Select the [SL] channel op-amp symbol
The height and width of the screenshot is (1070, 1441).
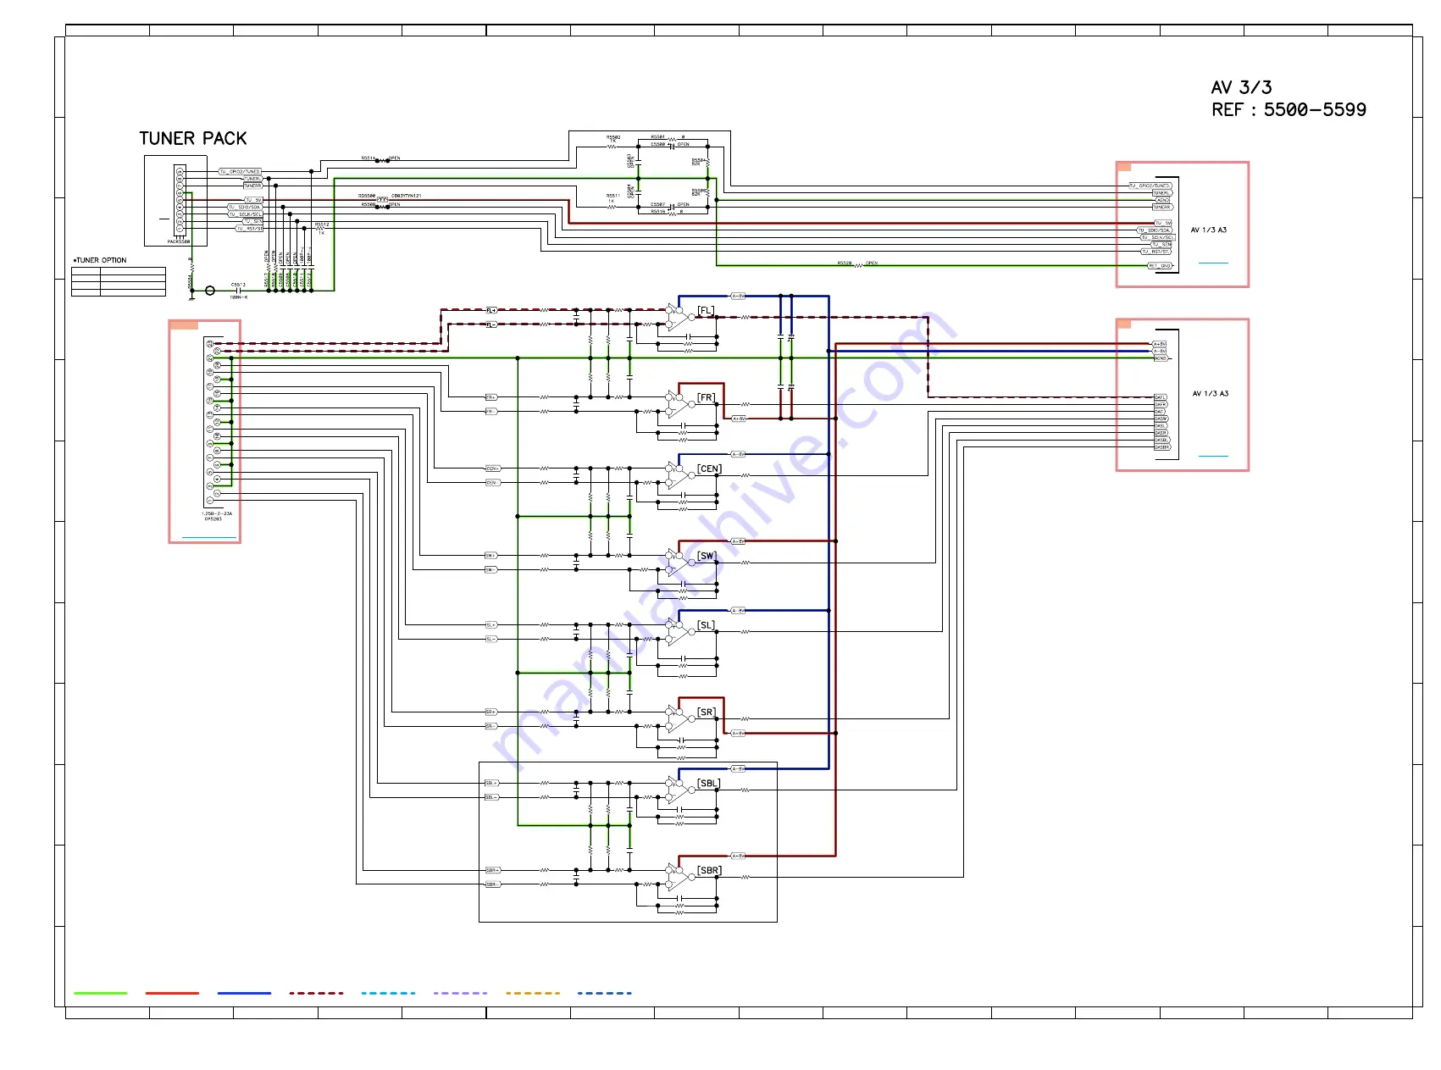[679, 632]
